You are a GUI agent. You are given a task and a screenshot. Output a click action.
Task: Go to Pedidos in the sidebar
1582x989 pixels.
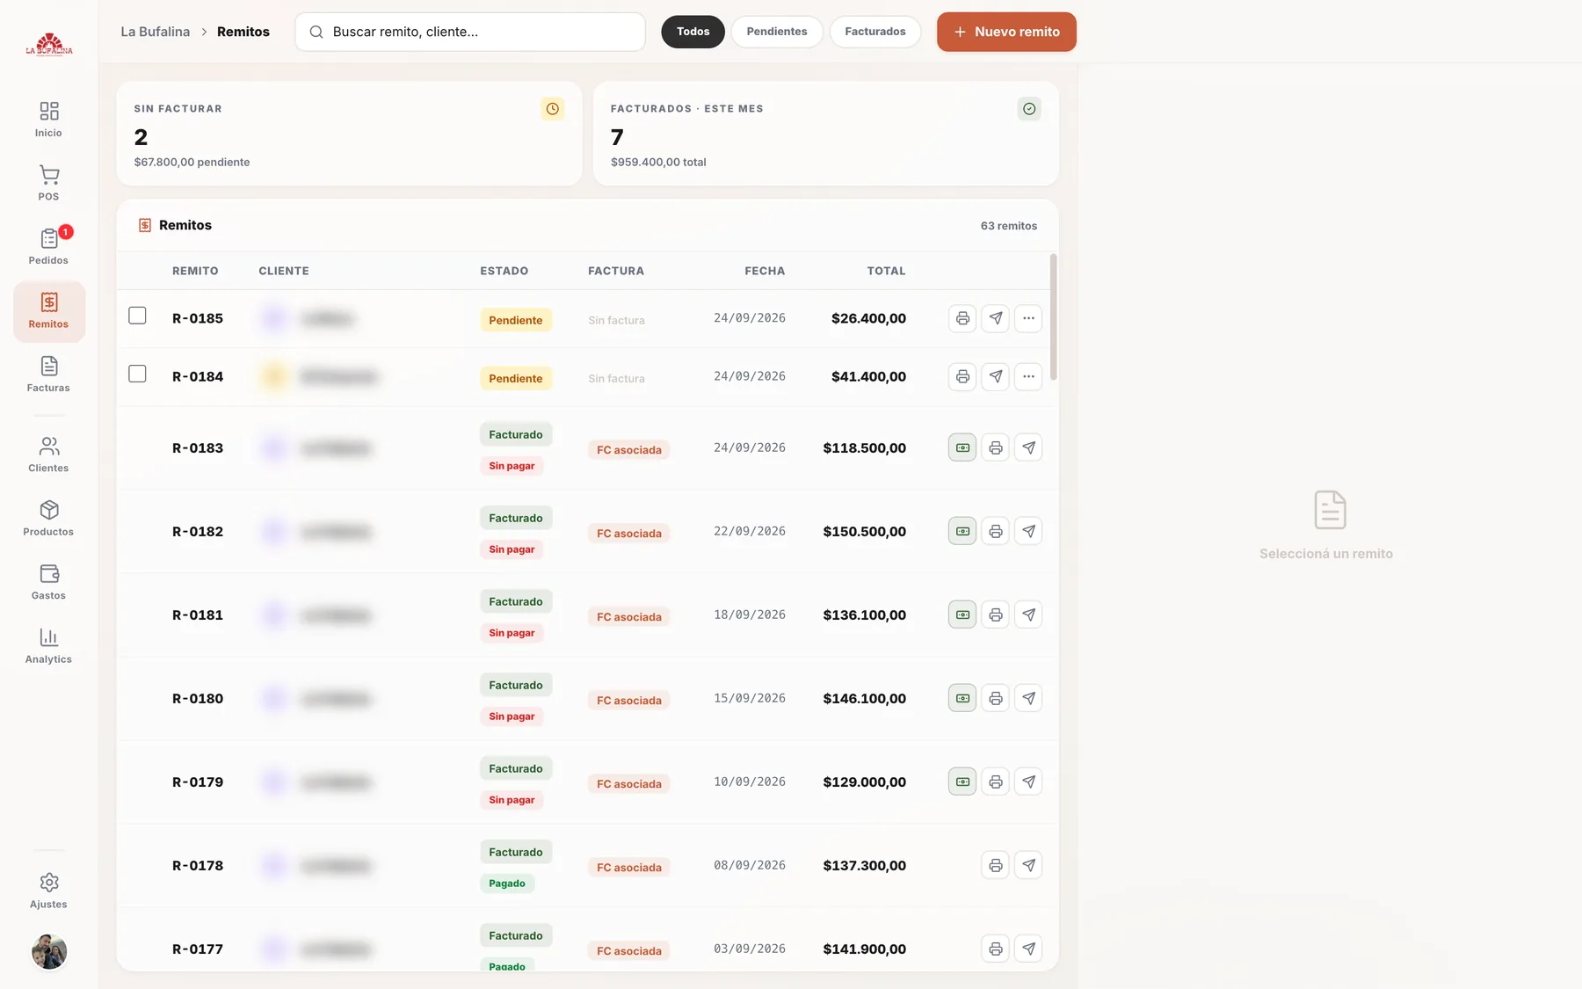48,247
